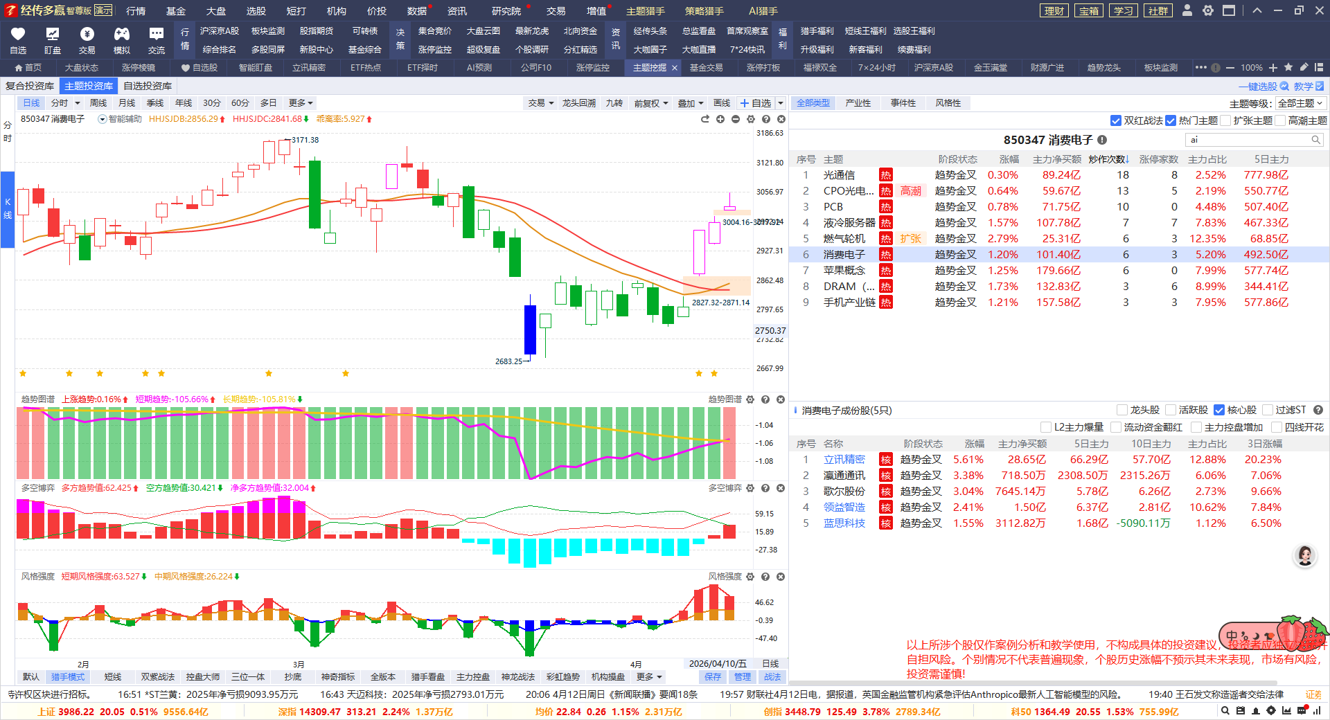The image size is (1330, 720).
Task: Expand the 更多 timeframe dropdown
Action: [x=301, y=103]
